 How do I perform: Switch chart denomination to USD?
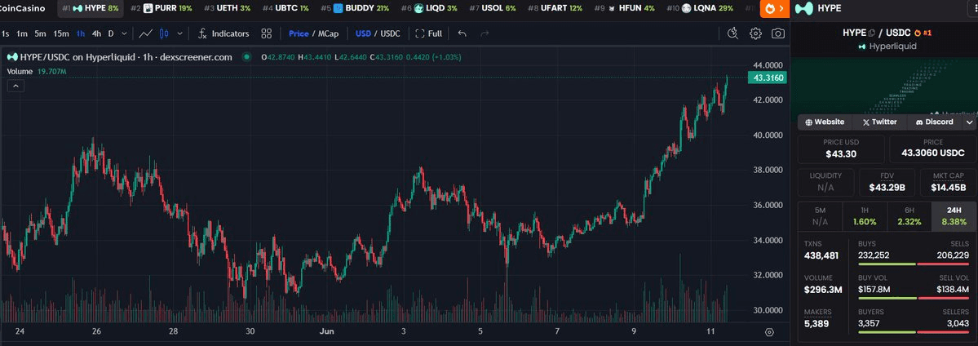363,33
